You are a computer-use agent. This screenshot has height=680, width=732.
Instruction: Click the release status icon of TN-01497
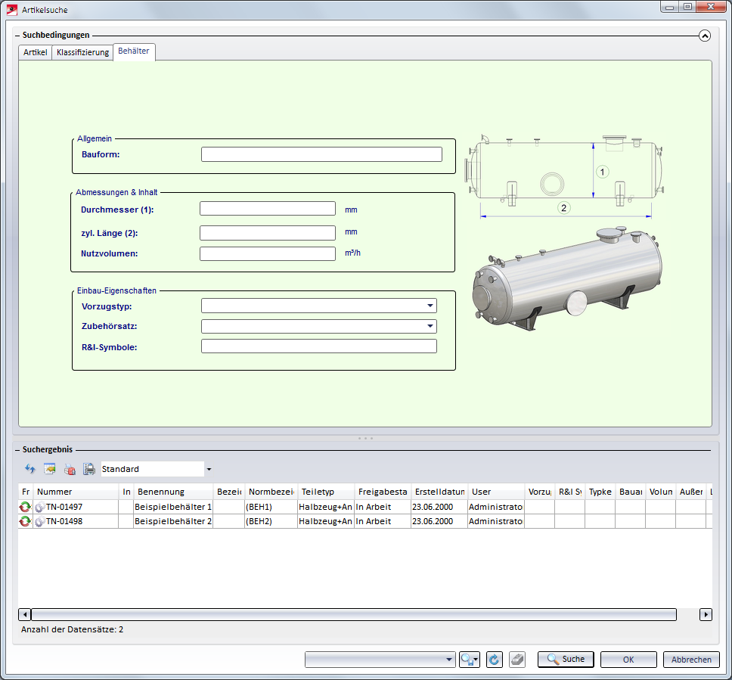point(25,507)
